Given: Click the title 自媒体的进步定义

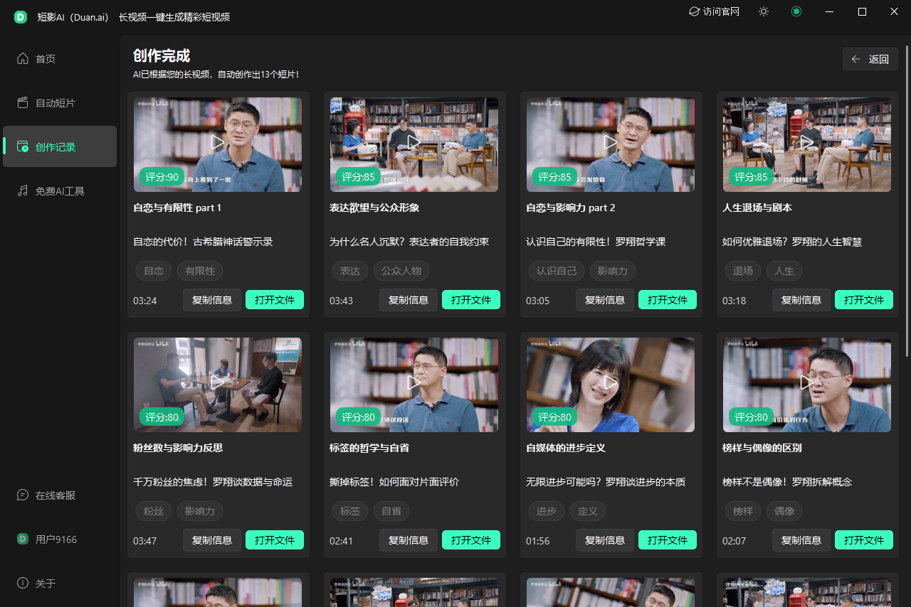Looking at the screenshot, I should tap(566, 448).
